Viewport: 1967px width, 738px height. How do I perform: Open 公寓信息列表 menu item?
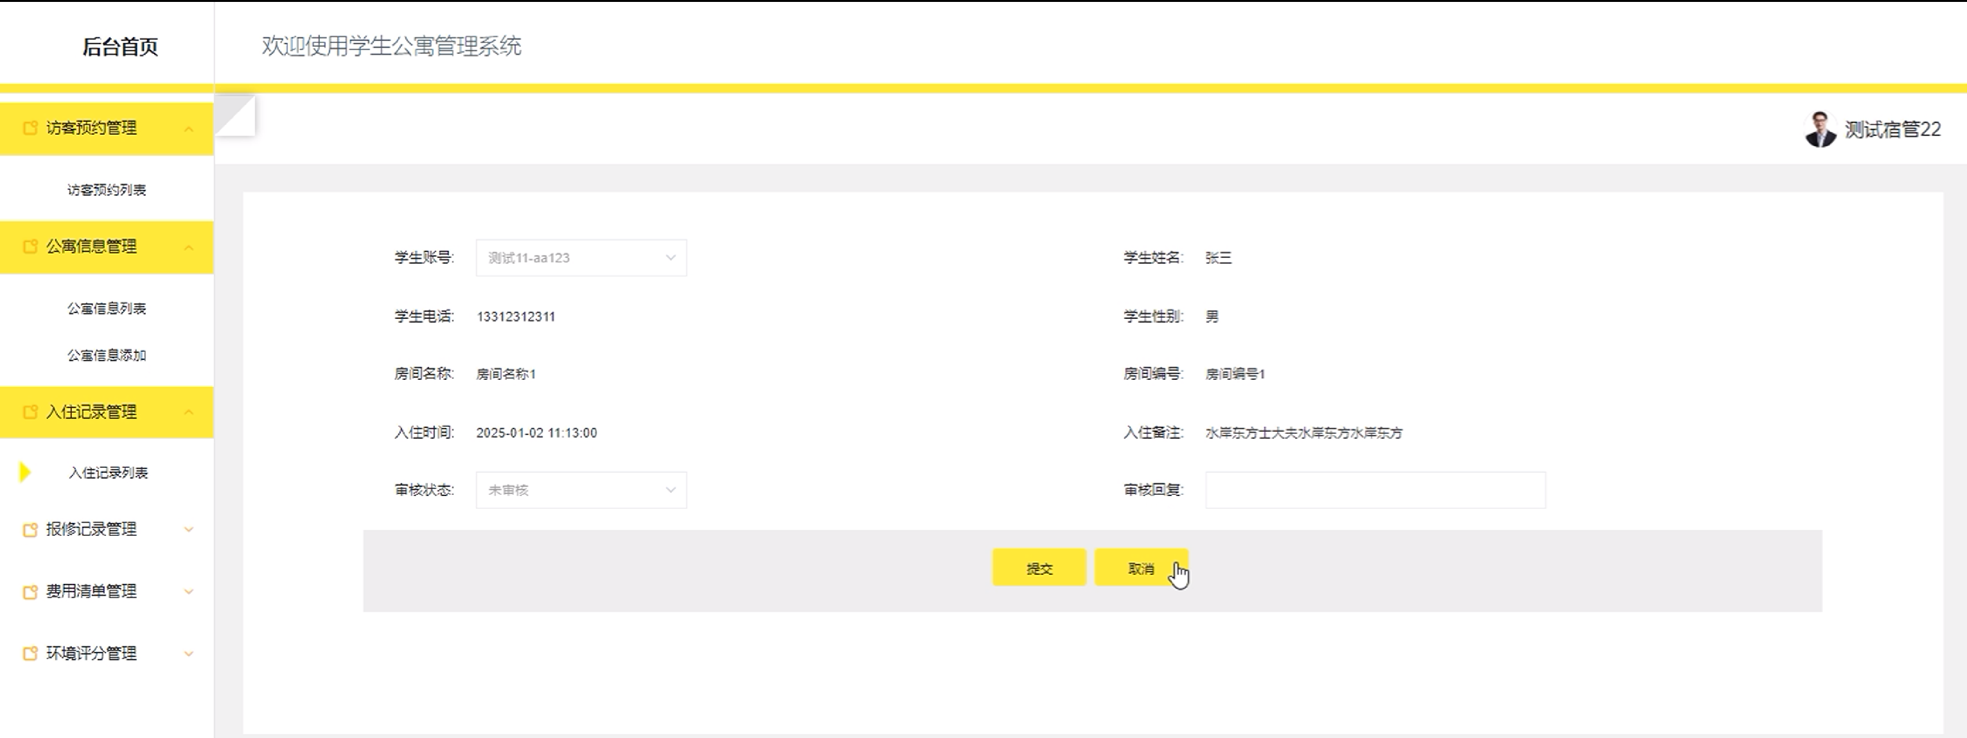106,308
